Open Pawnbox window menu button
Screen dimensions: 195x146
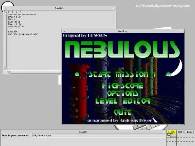(2, 132)
